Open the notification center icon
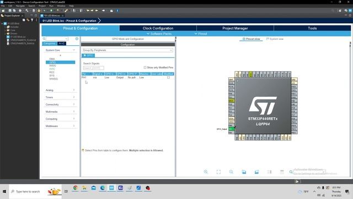 tap(347, 192)
